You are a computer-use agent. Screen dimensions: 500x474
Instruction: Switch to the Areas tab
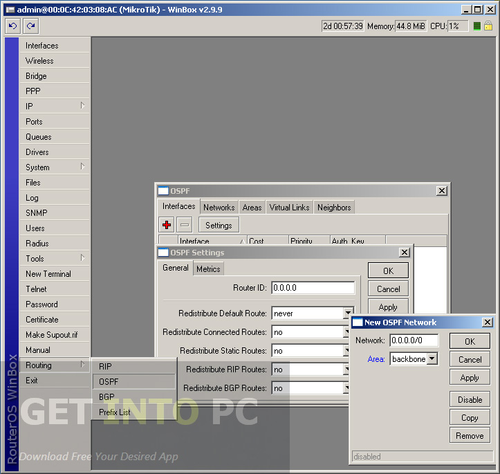point(252,208)
